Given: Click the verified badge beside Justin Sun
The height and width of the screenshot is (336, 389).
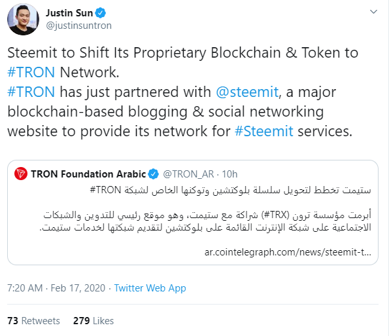Looking at the screenshot, I should click(x=101, y=13).
